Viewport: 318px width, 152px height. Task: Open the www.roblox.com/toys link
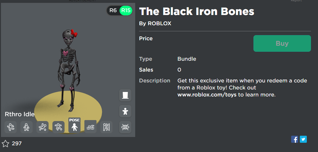pyautogui.click(x=207, y=95)
